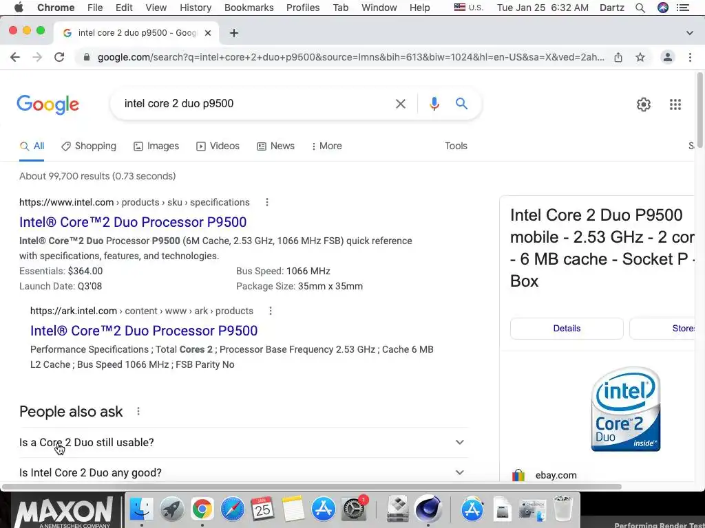Click the browser forward arrow
The height and width of the screenshot is (528, 705).
click(x=37, y=57)
